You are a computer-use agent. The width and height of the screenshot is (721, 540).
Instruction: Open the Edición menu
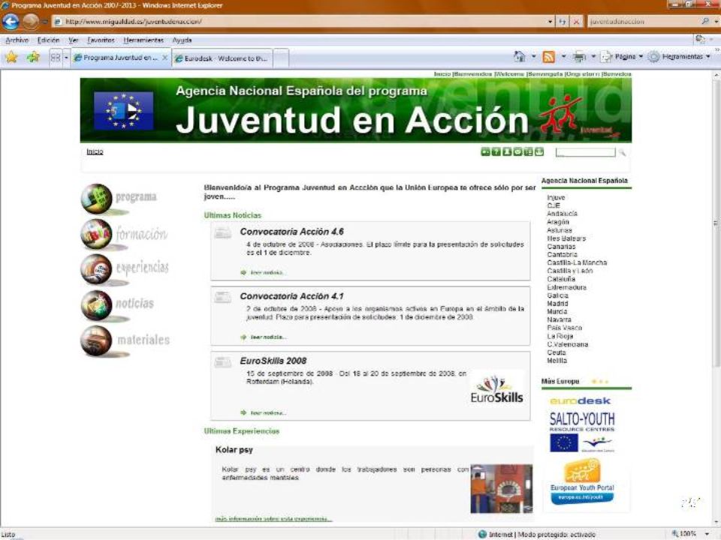tap(48, 40)
